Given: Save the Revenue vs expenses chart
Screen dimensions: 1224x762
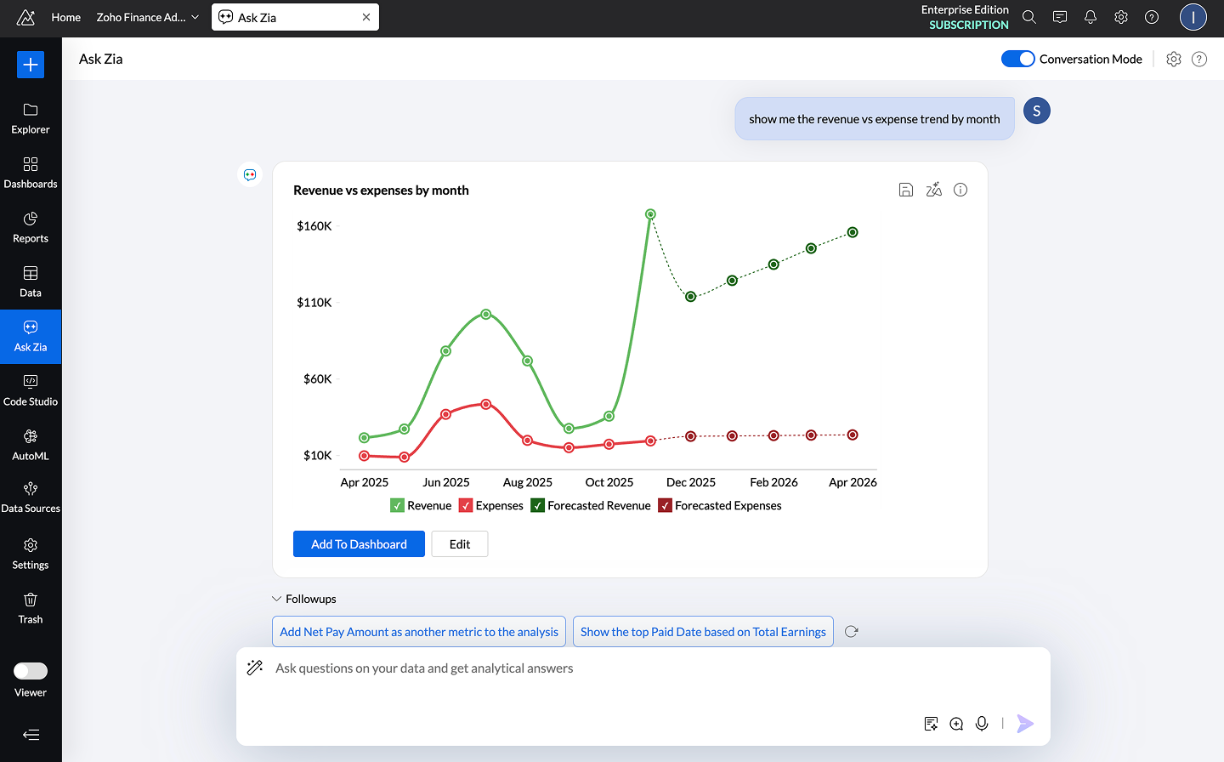Looking at the screenshot, I should point(905,190).
